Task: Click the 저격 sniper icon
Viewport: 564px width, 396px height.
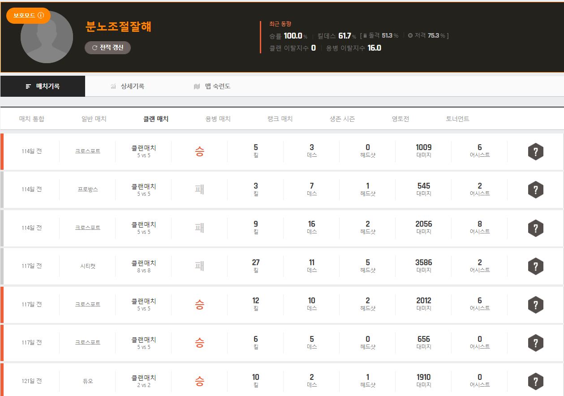Action: [410, 35]
